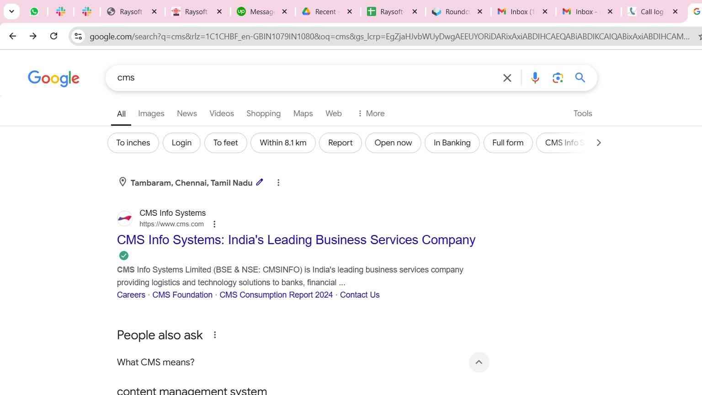The image size is (702, 395).
Task: Reload the current page
Action: tap(53, 36)
